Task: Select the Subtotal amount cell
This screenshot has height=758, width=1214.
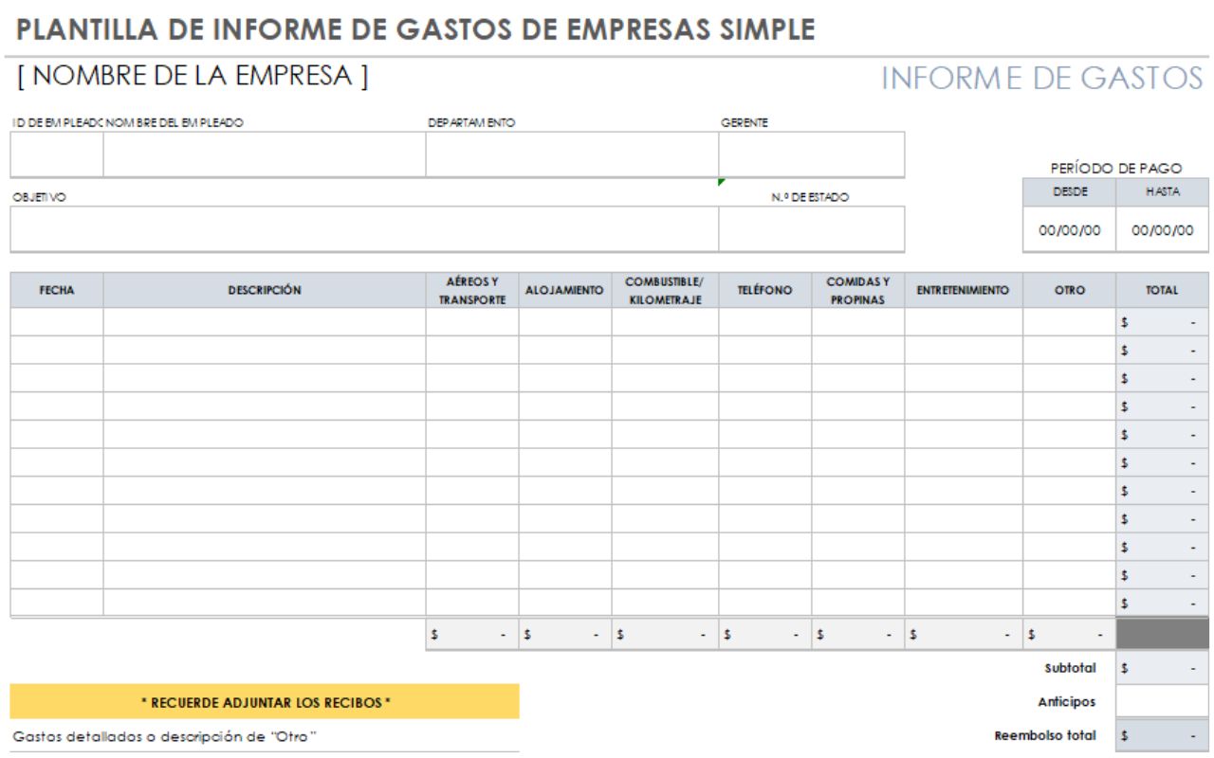Action: click(x=1162, y=668)
